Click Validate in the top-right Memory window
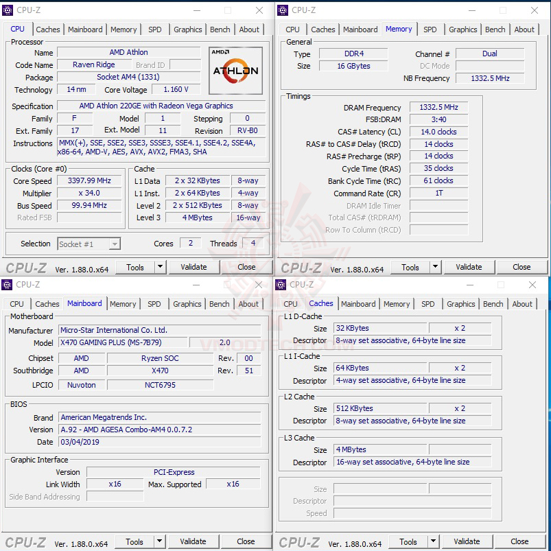This screenshot has height=551, width=551. [469, 267]
